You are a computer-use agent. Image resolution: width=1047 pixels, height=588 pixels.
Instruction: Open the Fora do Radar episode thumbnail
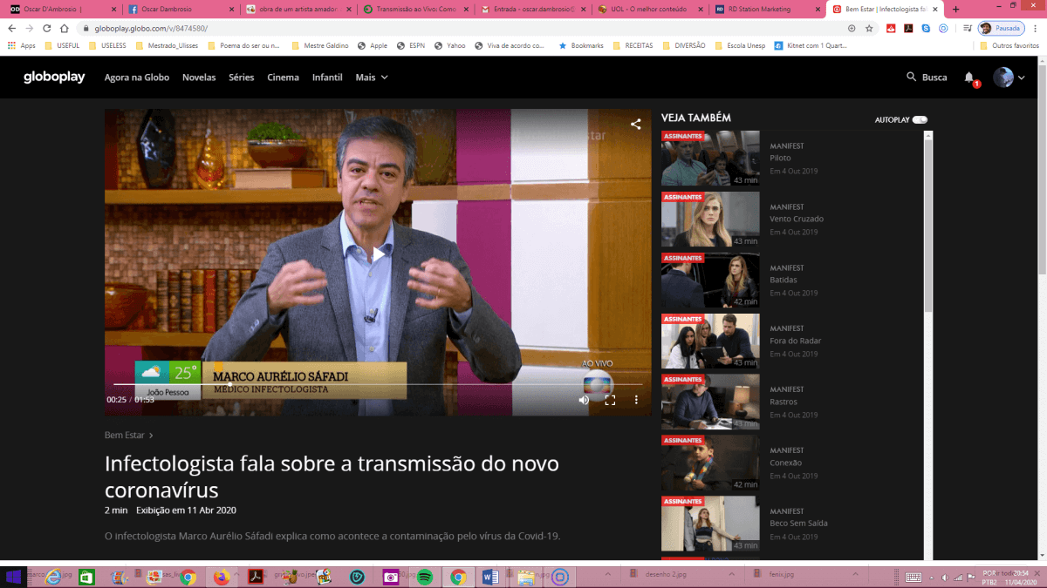(x=710, y=341)
